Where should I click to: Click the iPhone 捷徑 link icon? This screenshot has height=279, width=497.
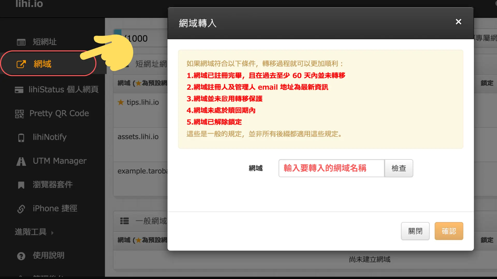[21, 209]
